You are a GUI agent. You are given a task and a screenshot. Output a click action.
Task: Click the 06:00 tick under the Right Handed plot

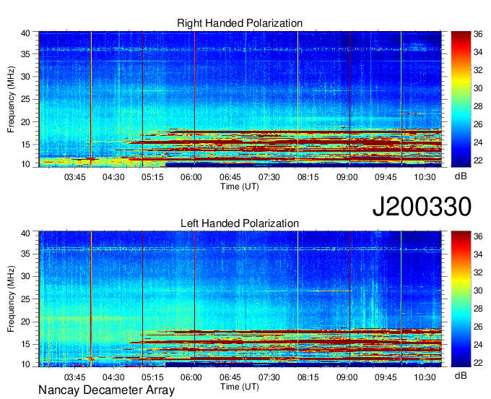191,177
